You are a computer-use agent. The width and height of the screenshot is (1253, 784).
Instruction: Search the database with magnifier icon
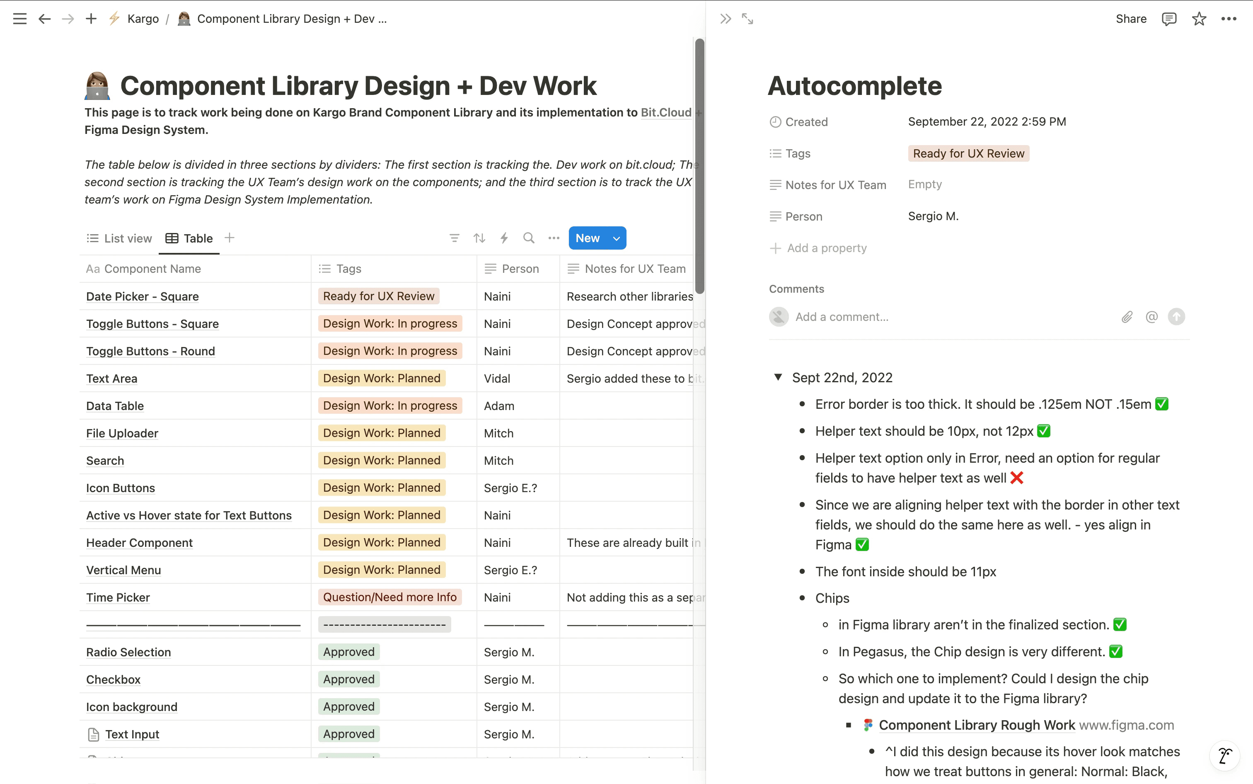click(x=529, y=238)
